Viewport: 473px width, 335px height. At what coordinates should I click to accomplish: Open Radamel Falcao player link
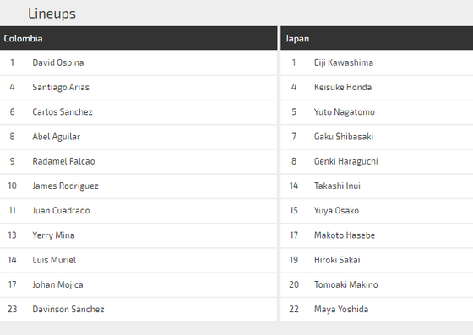point(63,161)
